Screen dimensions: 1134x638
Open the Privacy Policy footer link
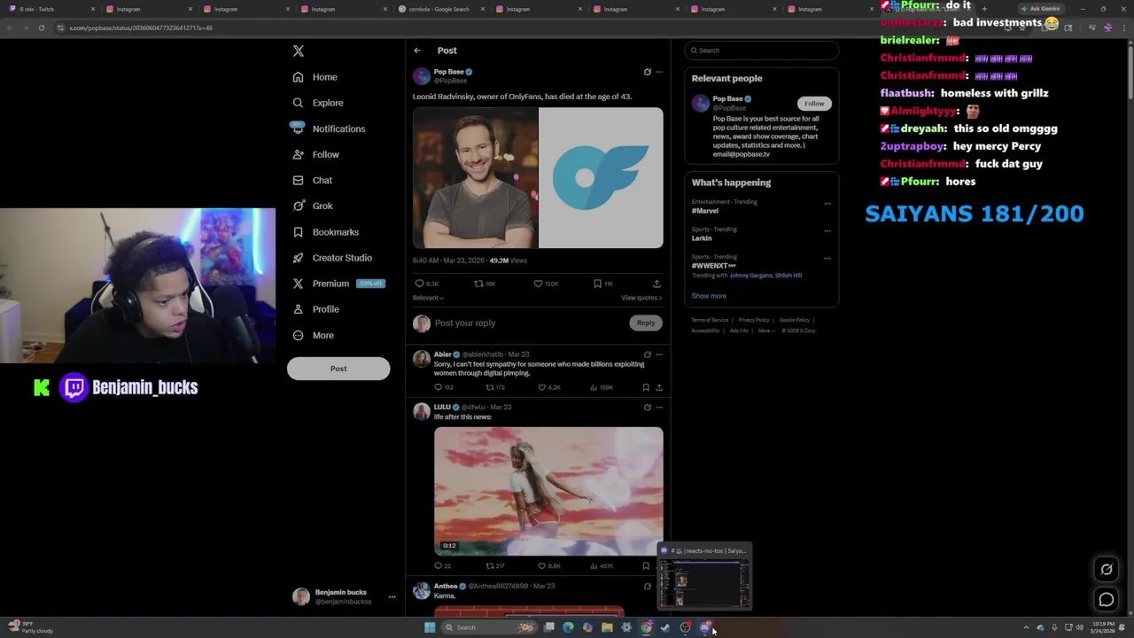754,320
